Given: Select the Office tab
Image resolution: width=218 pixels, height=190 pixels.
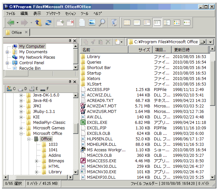Looking at the screenshot, I should [17, 33].
